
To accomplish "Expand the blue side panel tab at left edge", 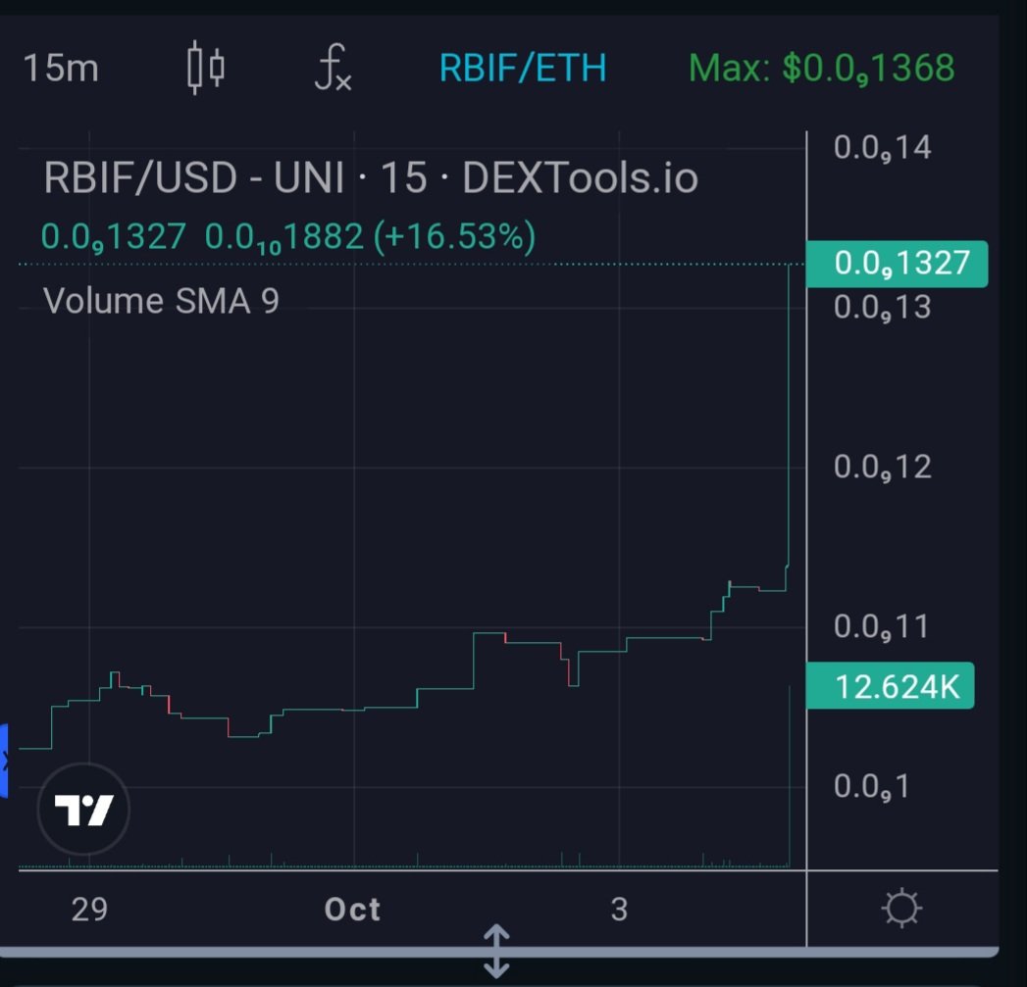I will click(4, 761).
